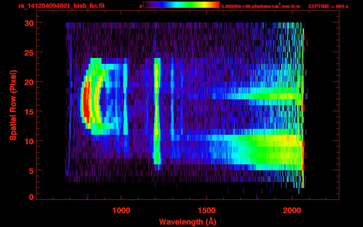This screenshot has width=363, height=227.
Task: Click the y-axis tick label 25
Action: (x=28, y=52)
